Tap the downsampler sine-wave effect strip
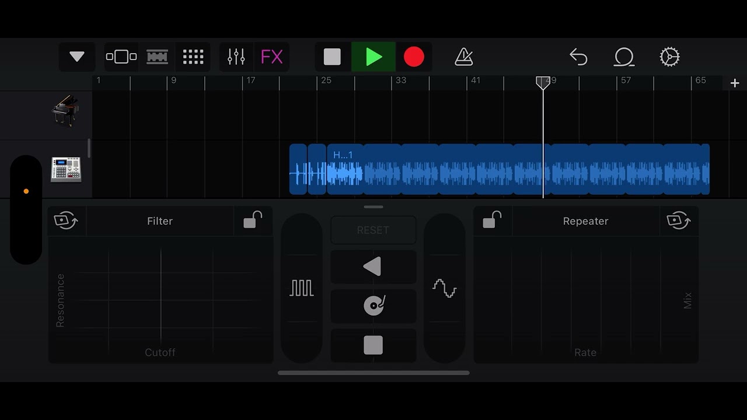The image size is (747, 420). coord(445,288)
